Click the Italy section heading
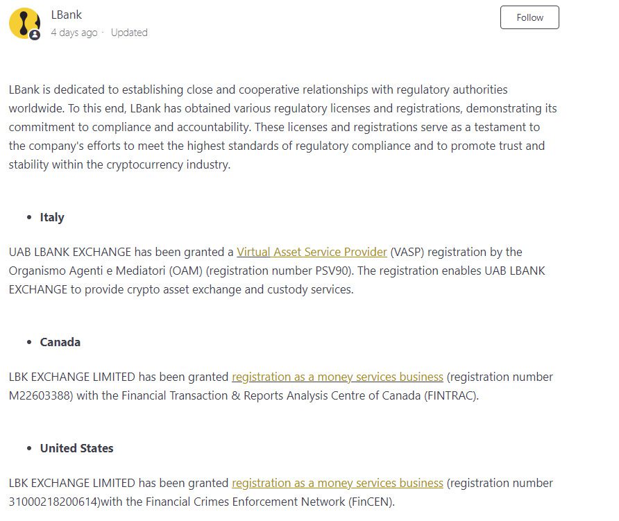The width and height of the screenshot is (619, 521). (52, 217)
